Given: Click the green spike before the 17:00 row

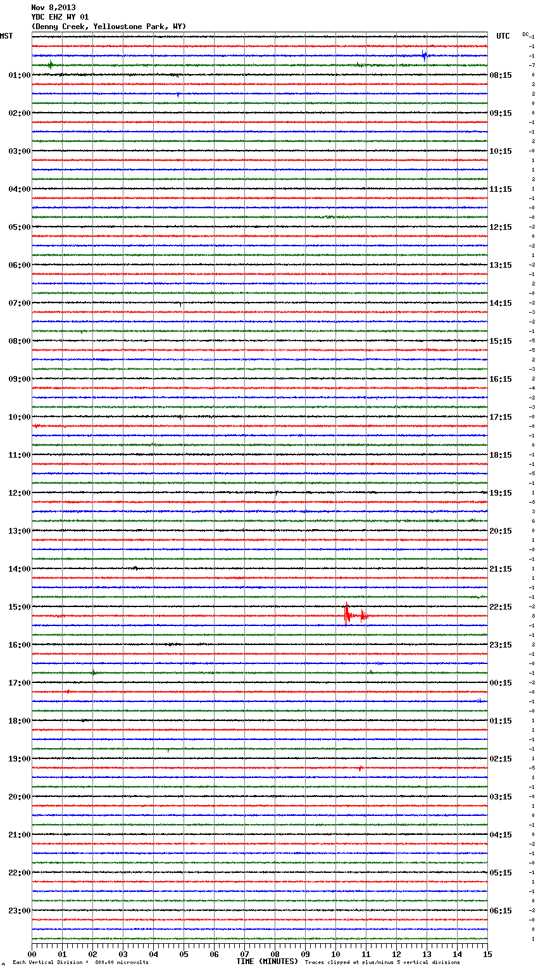Looking at the screenshot, I should click(94, 672).
